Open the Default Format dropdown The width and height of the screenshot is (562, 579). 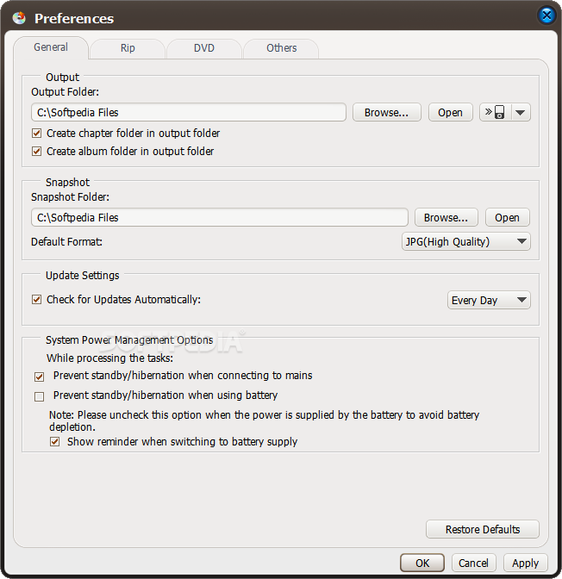(x=466, y=241)
